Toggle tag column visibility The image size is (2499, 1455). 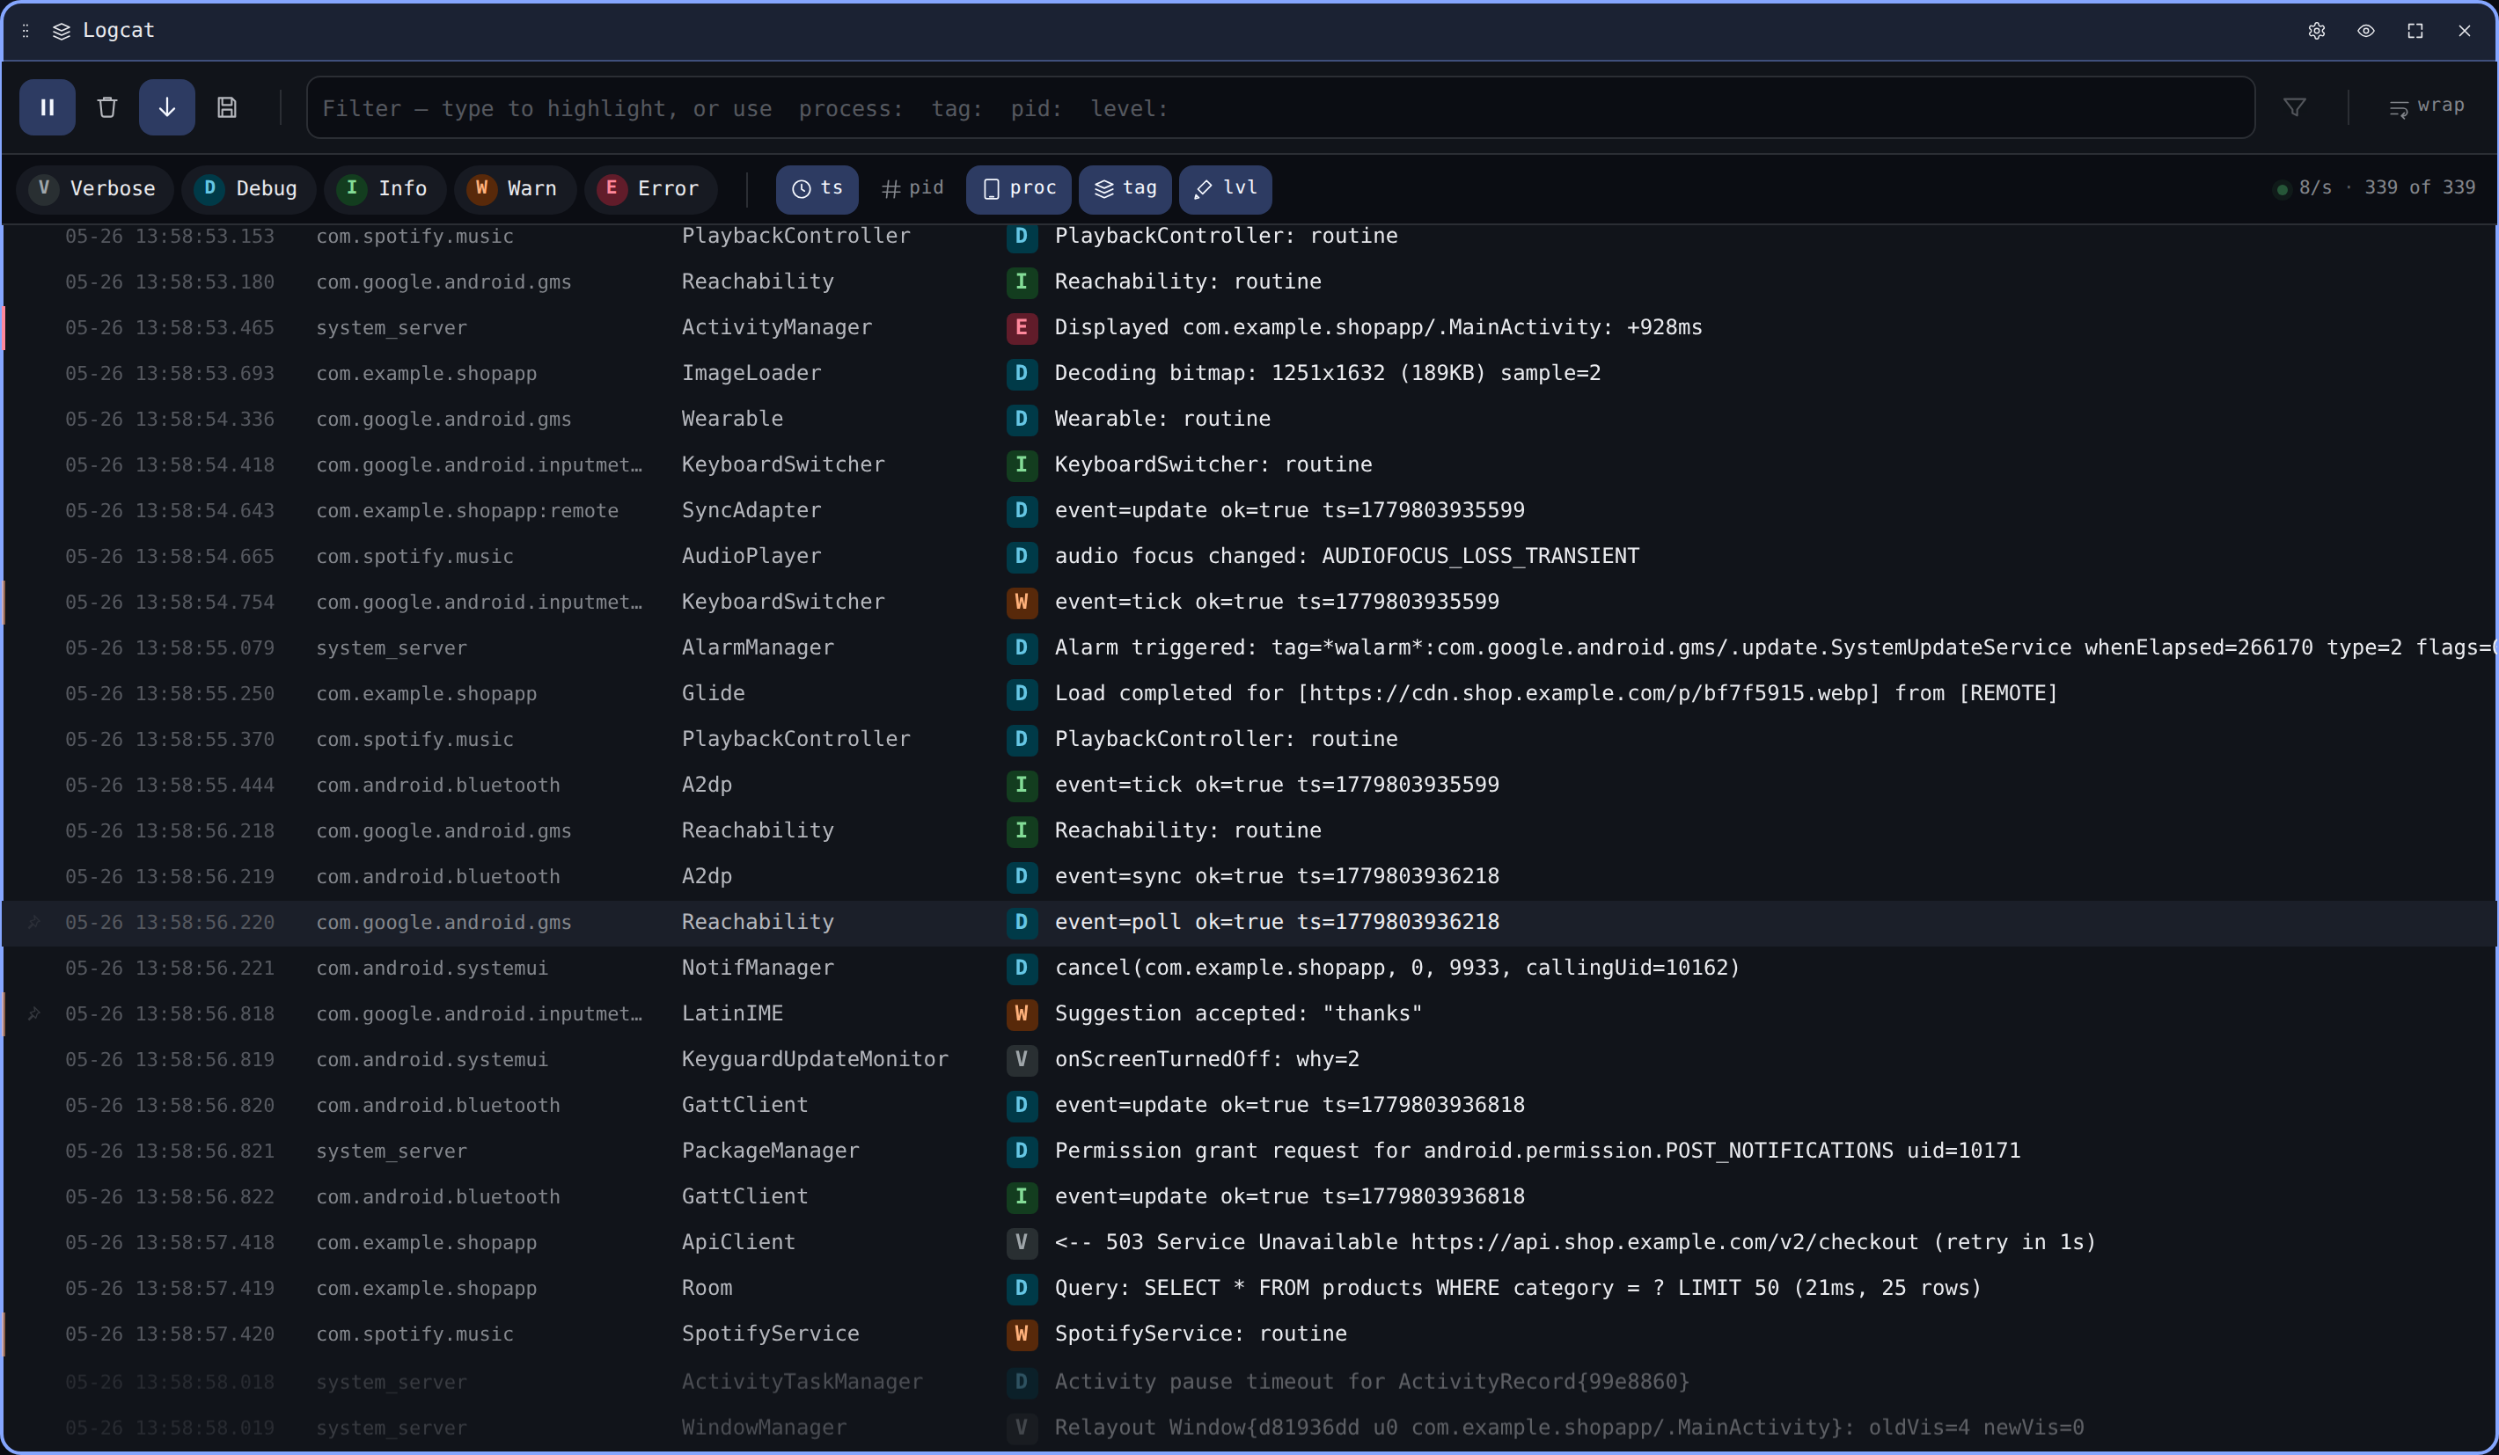1125,188
